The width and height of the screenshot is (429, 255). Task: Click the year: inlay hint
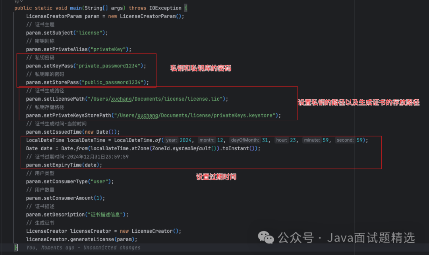[172, 140]
